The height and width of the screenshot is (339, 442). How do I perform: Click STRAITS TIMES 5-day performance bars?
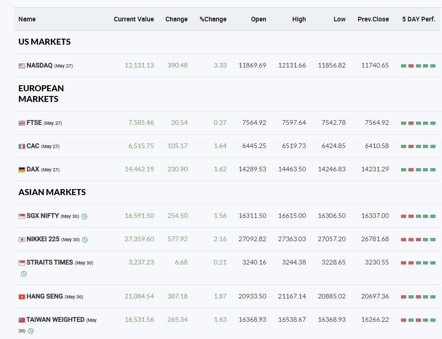click(x=418, y=263)
